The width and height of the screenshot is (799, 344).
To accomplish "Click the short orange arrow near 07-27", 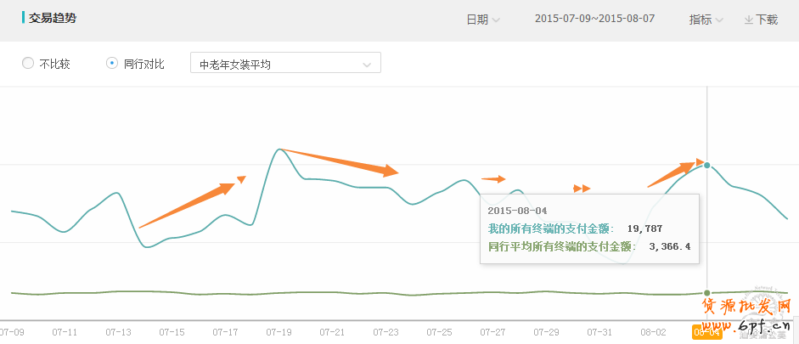I will [x=493, y=179].
